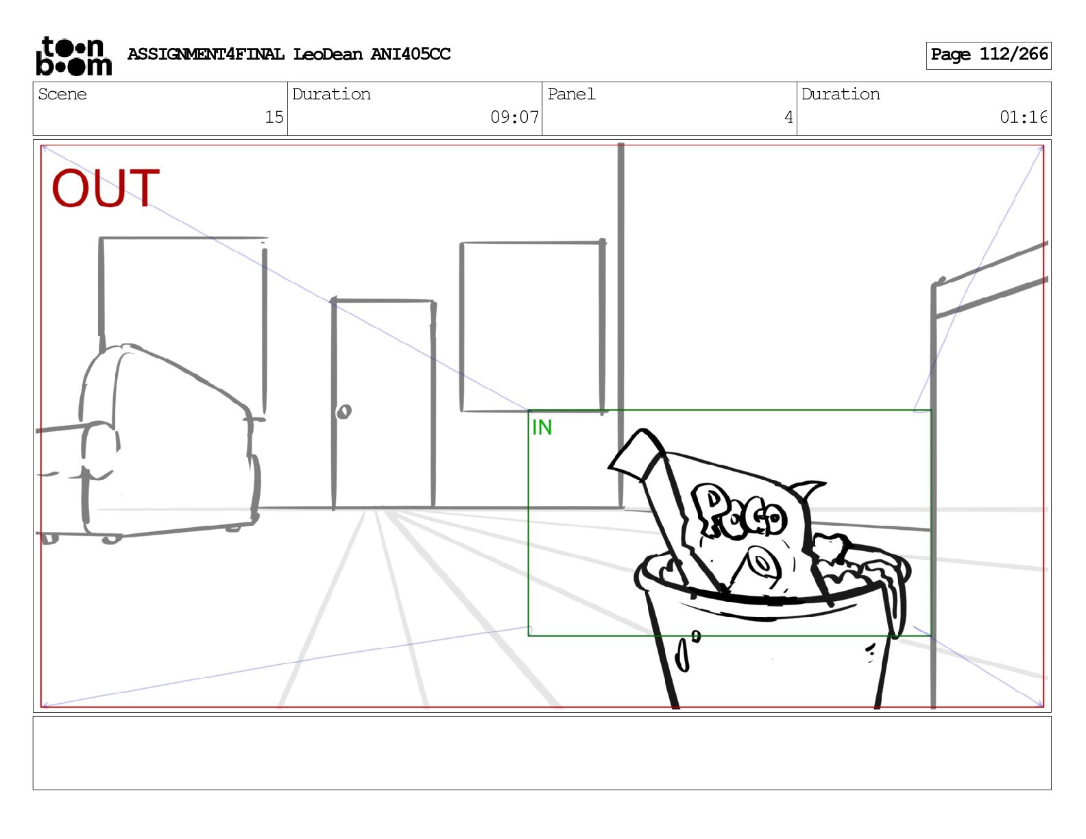Click the panel duration value 01:16
The image size is (1086, 839).
[1024, 117]
